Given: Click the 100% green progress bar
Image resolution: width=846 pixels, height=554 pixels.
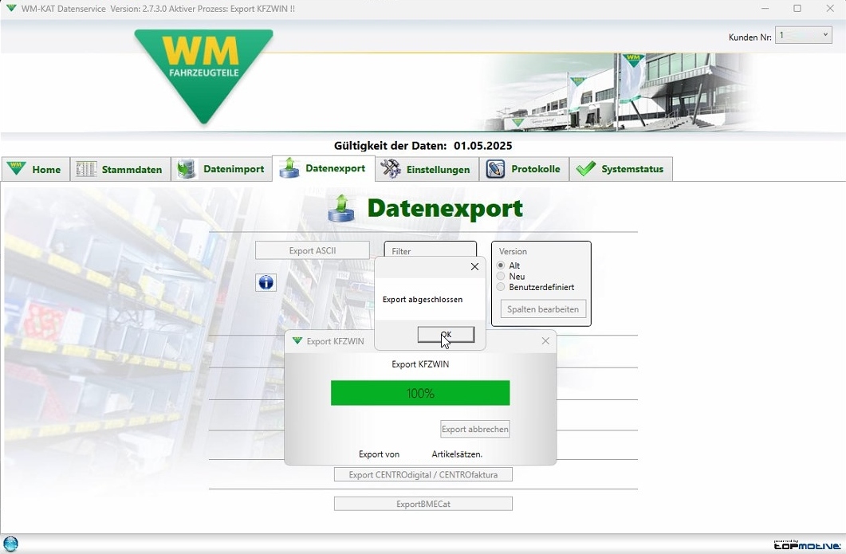Looking at the screenshot, I should (x=419, y=393).
